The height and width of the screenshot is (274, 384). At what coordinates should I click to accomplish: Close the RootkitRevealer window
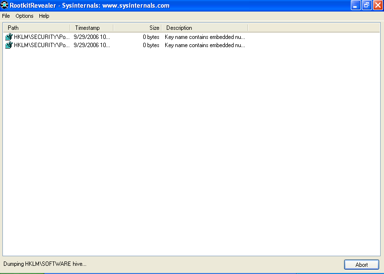tap(378, 5)
